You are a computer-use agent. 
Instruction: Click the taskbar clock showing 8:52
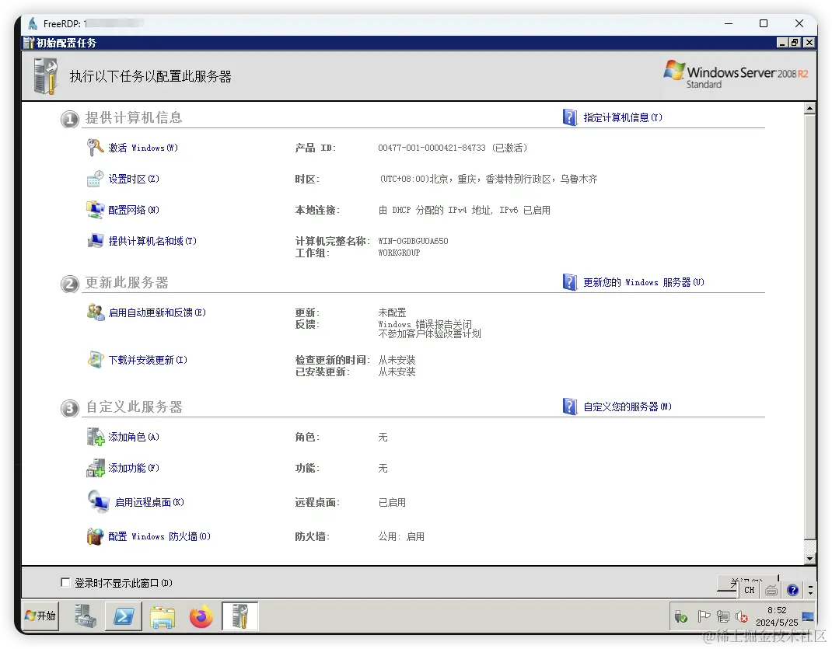[777, 616]
